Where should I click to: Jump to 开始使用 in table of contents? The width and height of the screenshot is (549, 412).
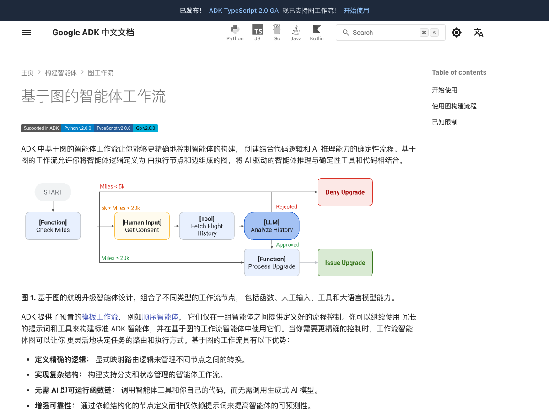tap(445, 90)
